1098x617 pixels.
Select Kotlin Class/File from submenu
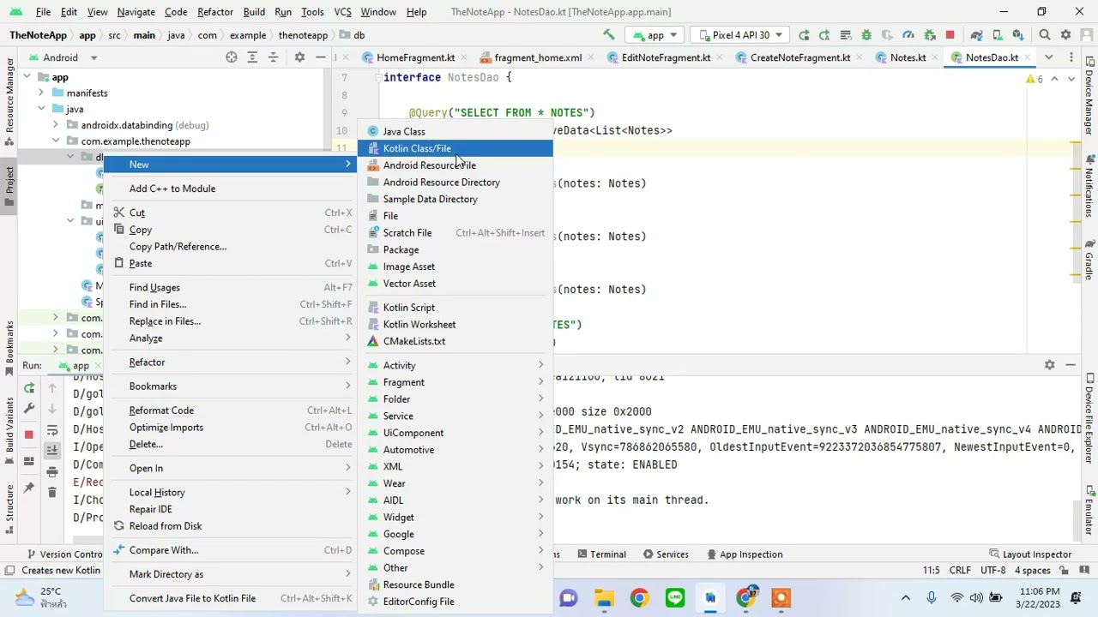point(455,148)
